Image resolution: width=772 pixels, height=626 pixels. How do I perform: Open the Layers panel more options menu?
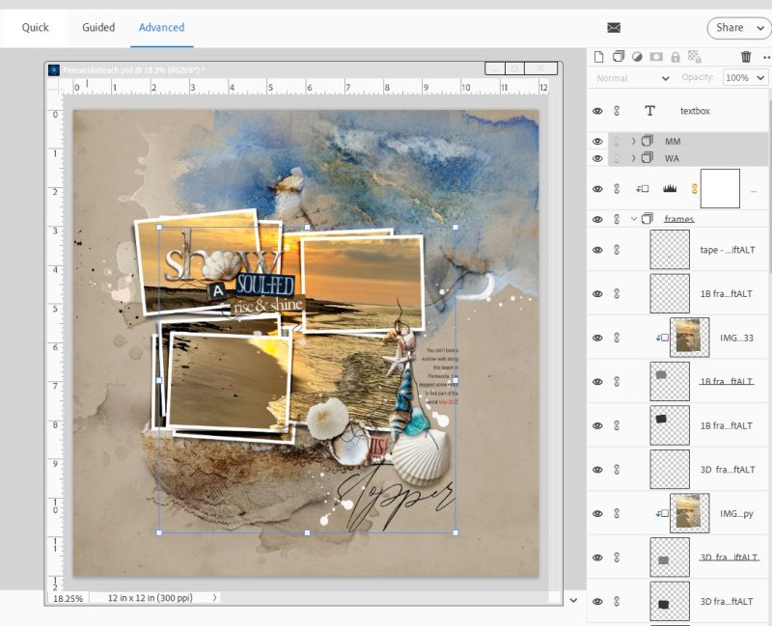pos(766,57)
